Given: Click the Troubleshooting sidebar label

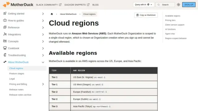Looking at the screenshot, I should (17, 55).
